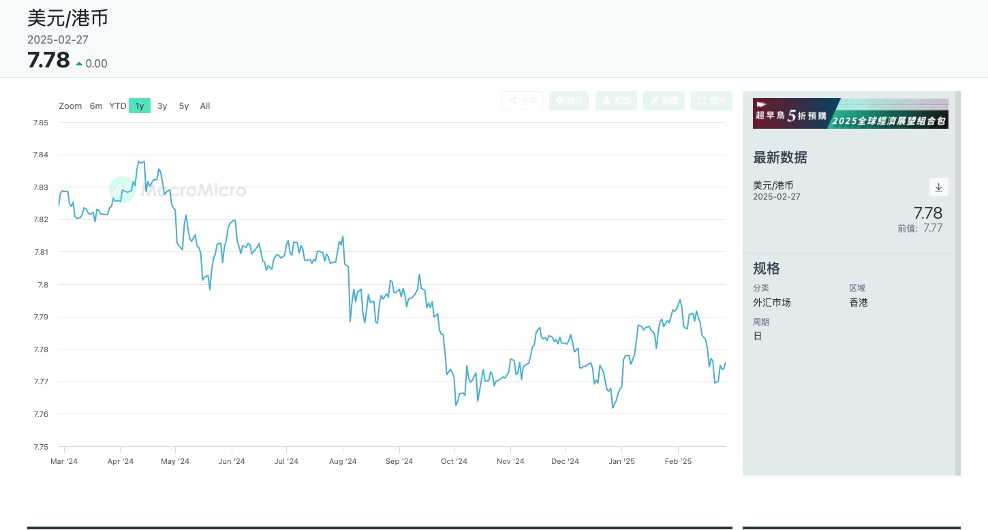The height and width of the screenshot is (530, 988).
Task: Click the sidebar panel scrollbar
Action: [958, 283]
